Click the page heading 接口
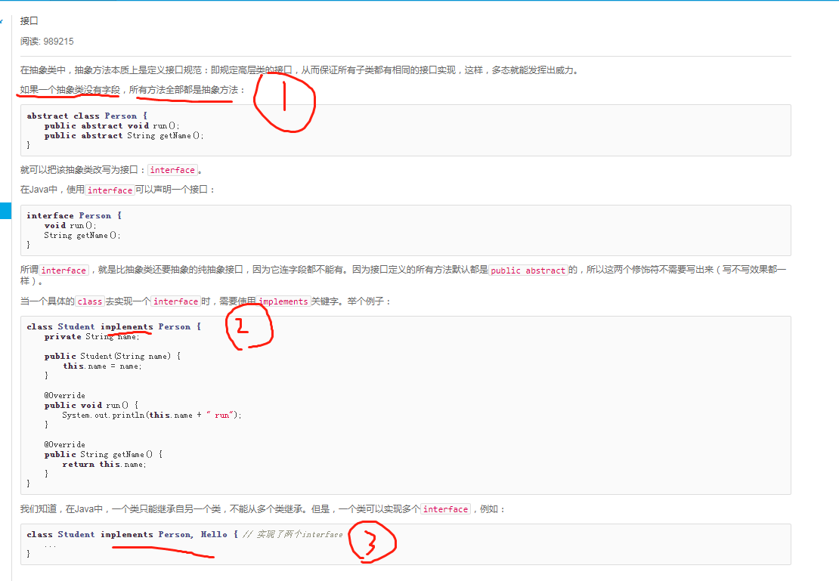 (29, 21)
